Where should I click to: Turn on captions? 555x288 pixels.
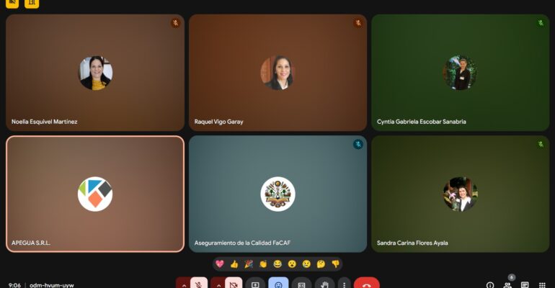click(x=301, y=284)
